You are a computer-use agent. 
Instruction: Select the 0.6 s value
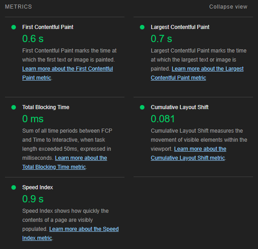[x=33, y=39]
